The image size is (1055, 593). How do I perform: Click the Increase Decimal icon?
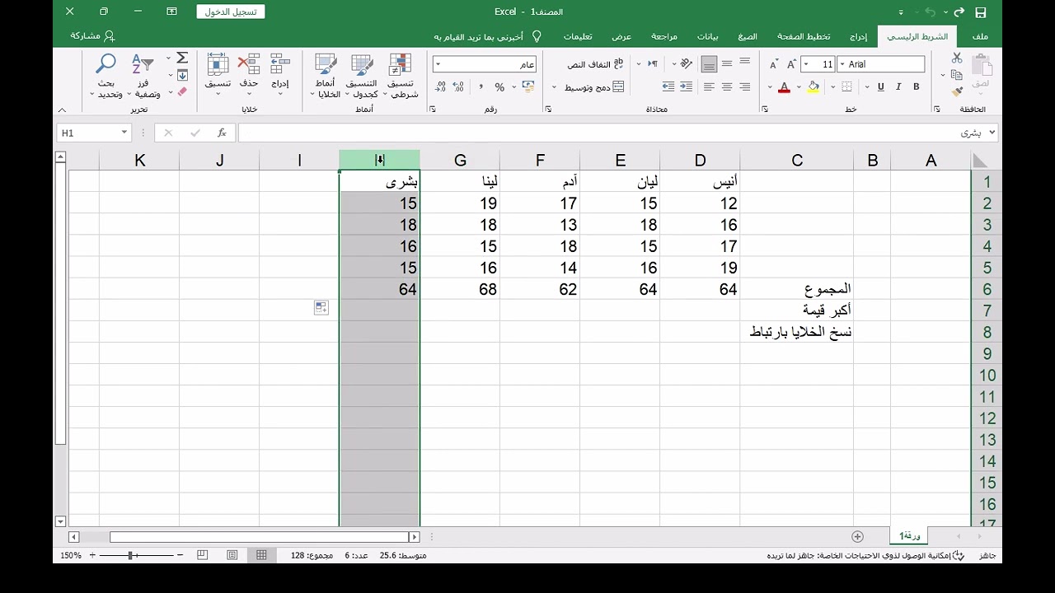[459, 86]
